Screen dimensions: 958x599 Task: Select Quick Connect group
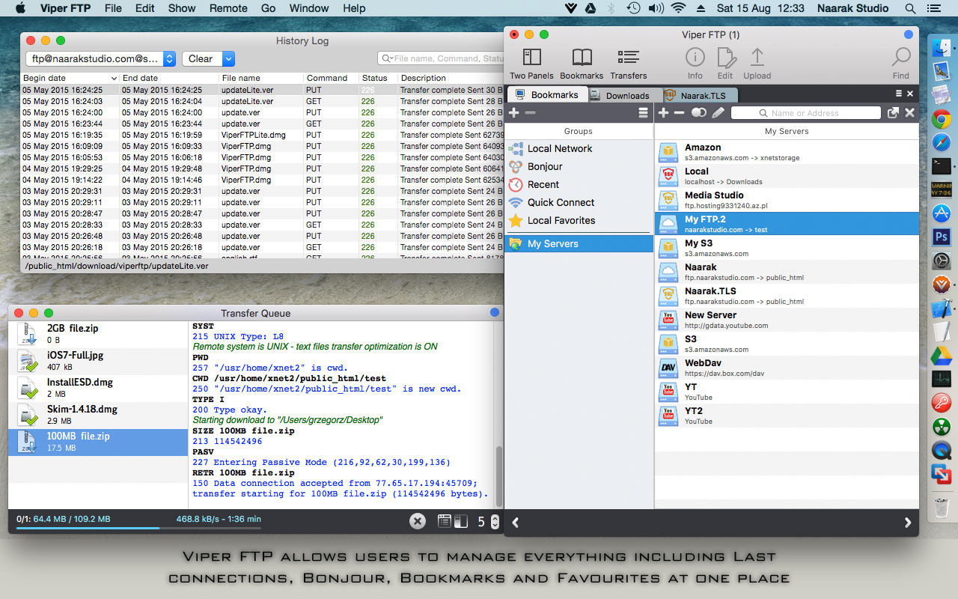[x=579, y=202]
